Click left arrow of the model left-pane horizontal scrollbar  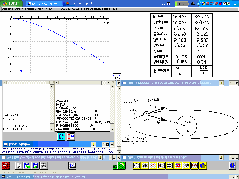tap(5, 83)
